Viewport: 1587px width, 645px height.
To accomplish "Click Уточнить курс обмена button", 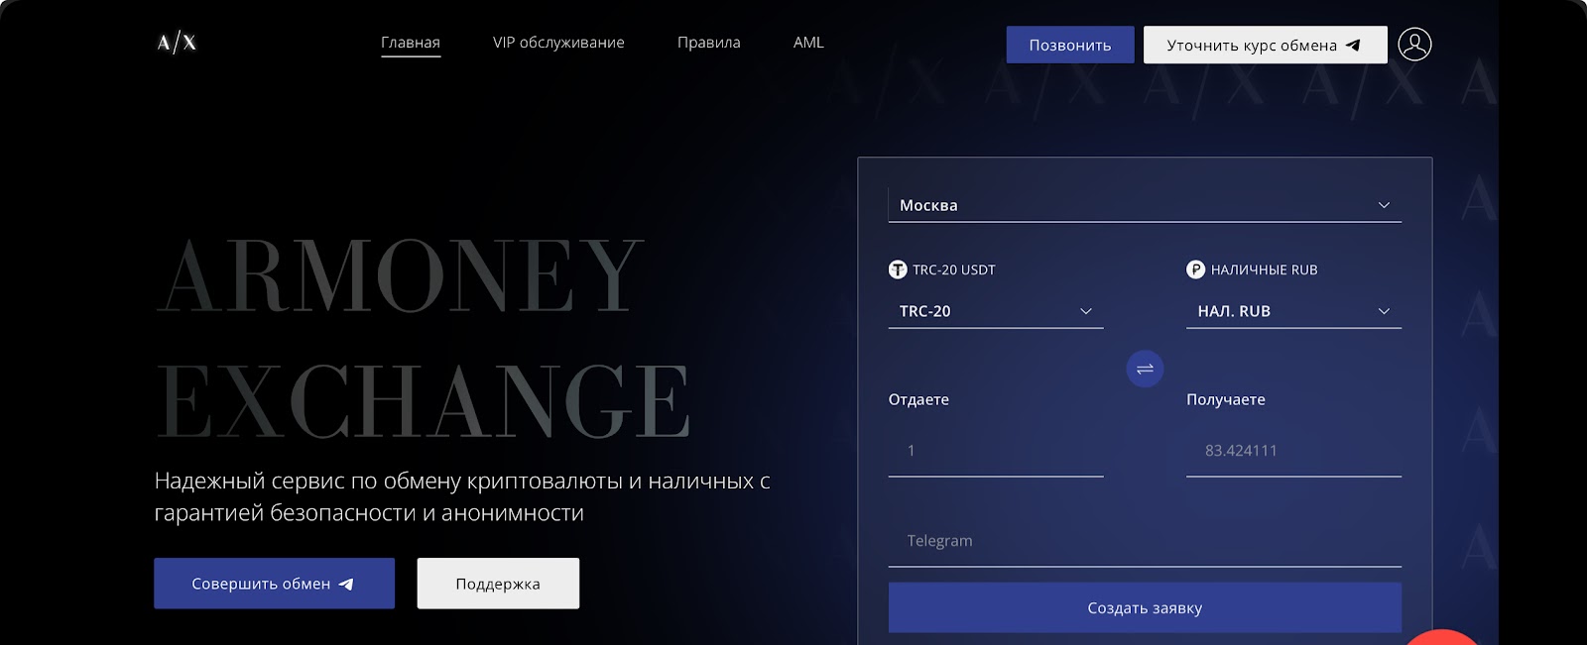I will [x=1265, y=45].
